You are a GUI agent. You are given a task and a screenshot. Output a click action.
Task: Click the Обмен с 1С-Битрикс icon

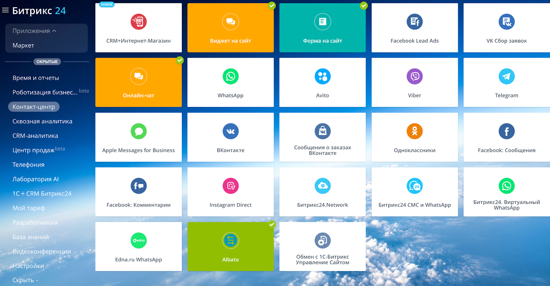(x=322, y=240)
